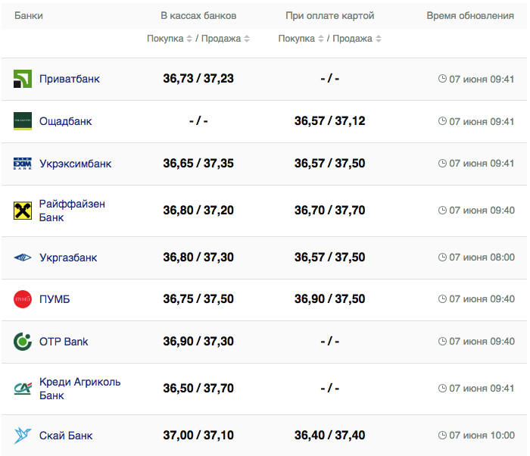Click the Приватбанк logo icon

tap(23, 79)
